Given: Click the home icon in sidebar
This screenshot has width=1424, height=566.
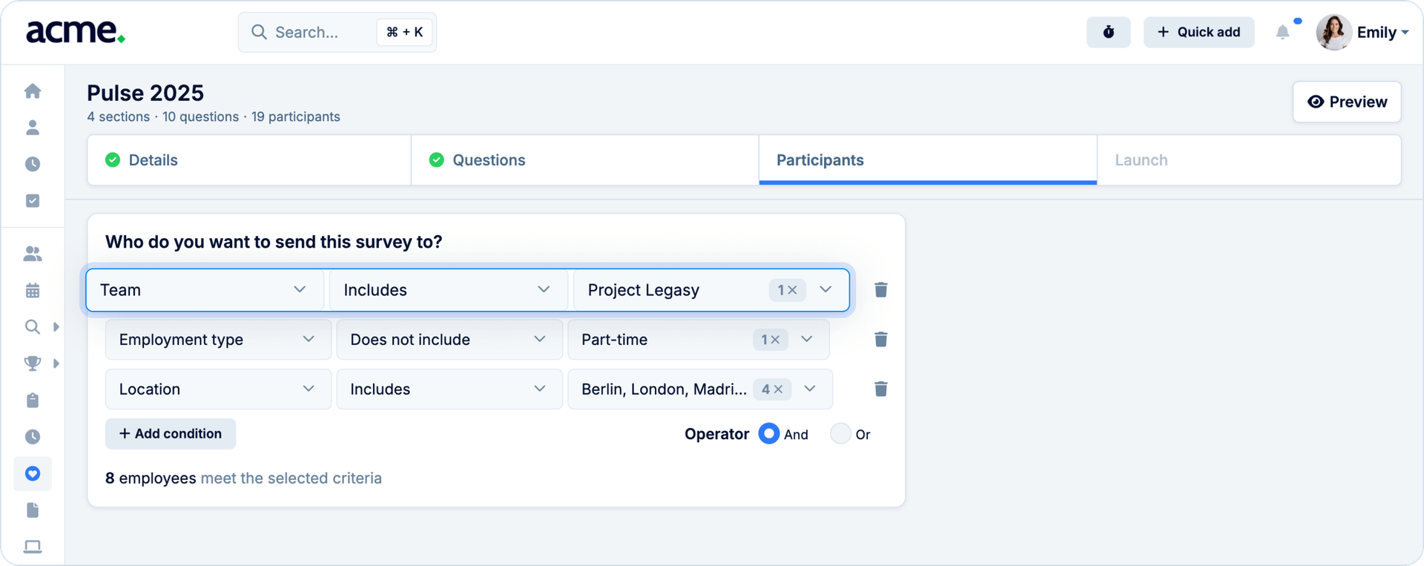Looking at the screenshot, I should pyautogui.click(x=33, y=91).
